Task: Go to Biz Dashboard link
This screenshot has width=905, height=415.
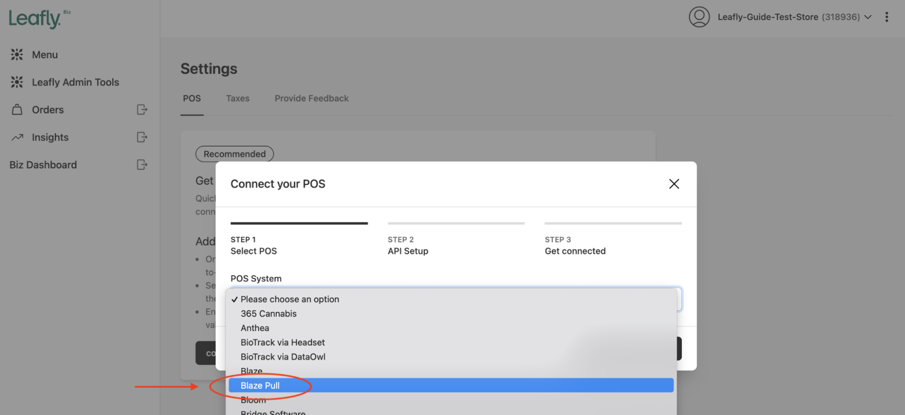Action: tap(43, 165)
